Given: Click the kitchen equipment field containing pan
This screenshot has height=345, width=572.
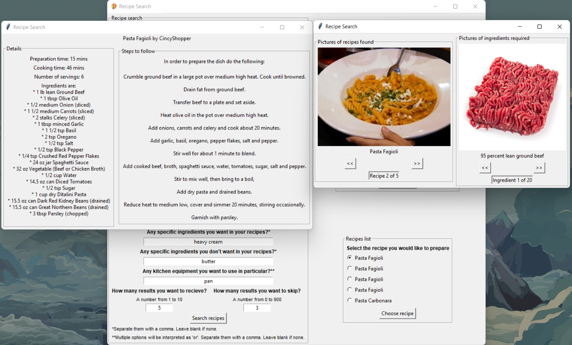Looking at the screenshot, I should 208,281.
